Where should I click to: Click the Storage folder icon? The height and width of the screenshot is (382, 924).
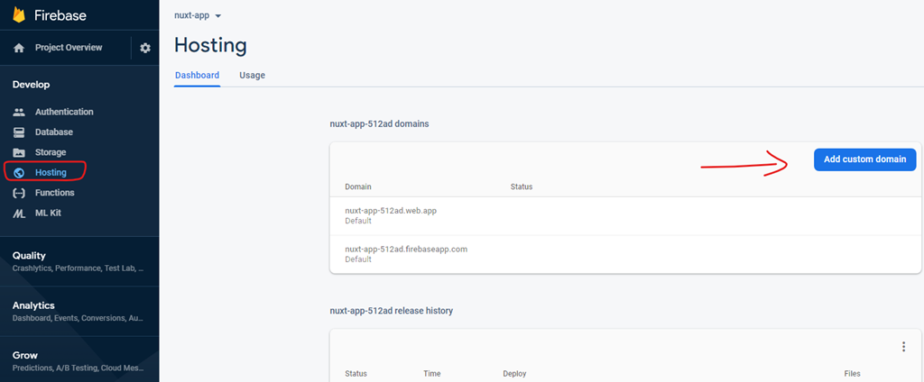pos(19,152)
